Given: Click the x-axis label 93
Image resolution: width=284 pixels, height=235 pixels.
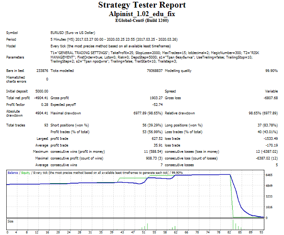Looking at the screenshot, I should [x=261, y=232].
